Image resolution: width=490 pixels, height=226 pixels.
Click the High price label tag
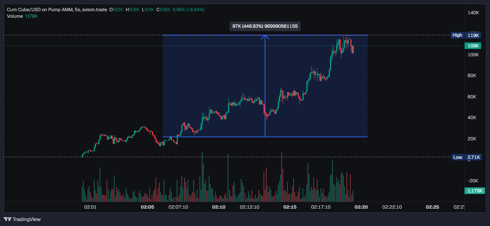(x=457, y=35)
